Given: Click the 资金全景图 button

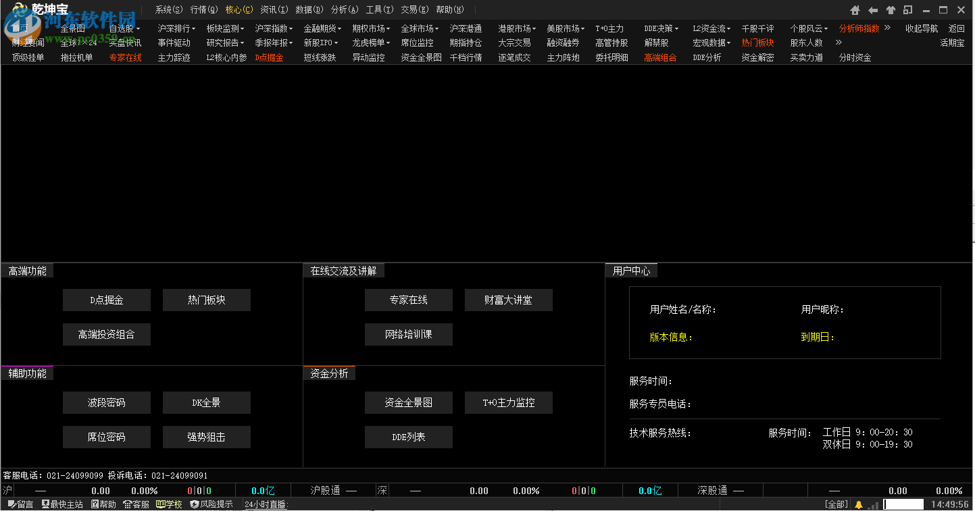Looking at the screenshot, I should (408, 402).
